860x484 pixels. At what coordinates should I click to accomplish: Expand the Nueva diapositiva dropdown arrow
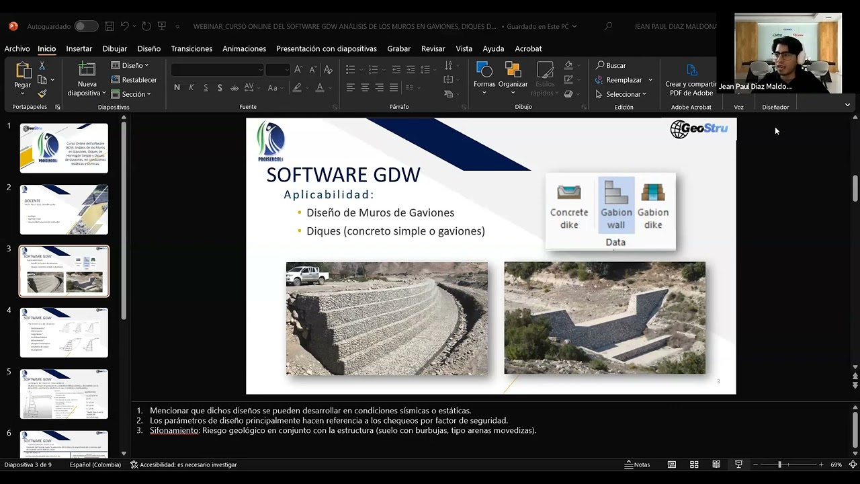pyautogui.click(x=104, y=93)
